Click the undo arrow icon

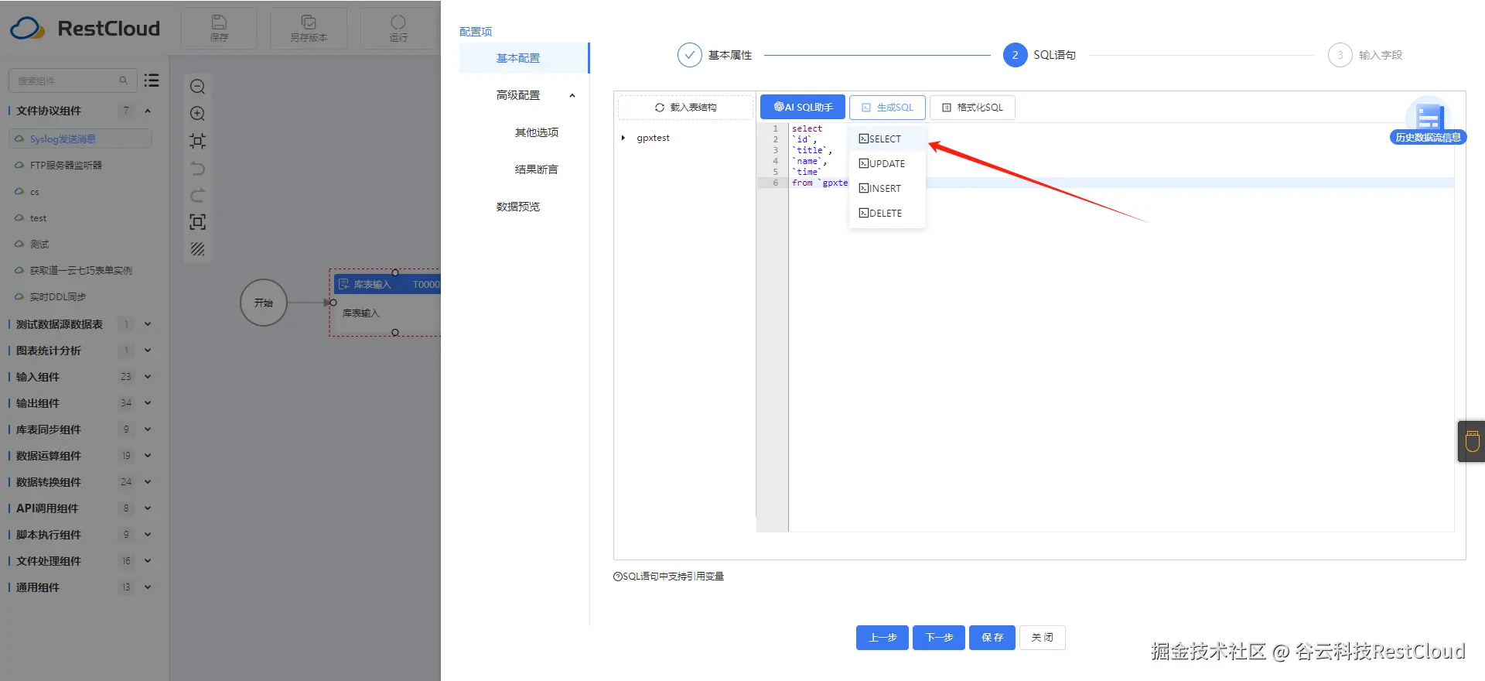pyautogui.click(x=198, y=168)
